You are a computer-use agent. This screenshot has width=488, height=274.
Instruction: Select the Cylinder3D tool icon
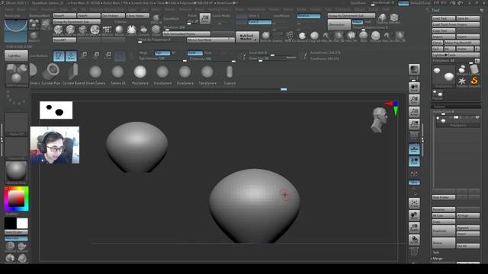tap(474, 69)
